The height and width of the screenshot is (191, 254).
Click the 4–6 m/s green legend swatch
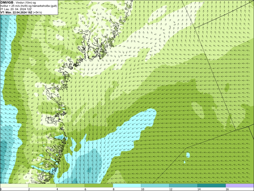click(70, 185)
